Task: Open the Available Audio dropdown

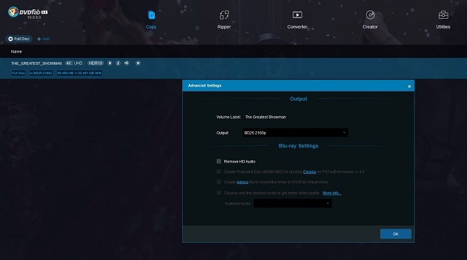Action: [x=292, y=203]
